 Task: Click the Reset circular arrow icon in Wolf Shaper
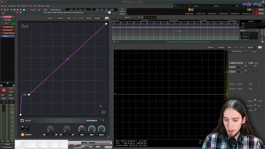pyautogui.click(x=22, y=120)
